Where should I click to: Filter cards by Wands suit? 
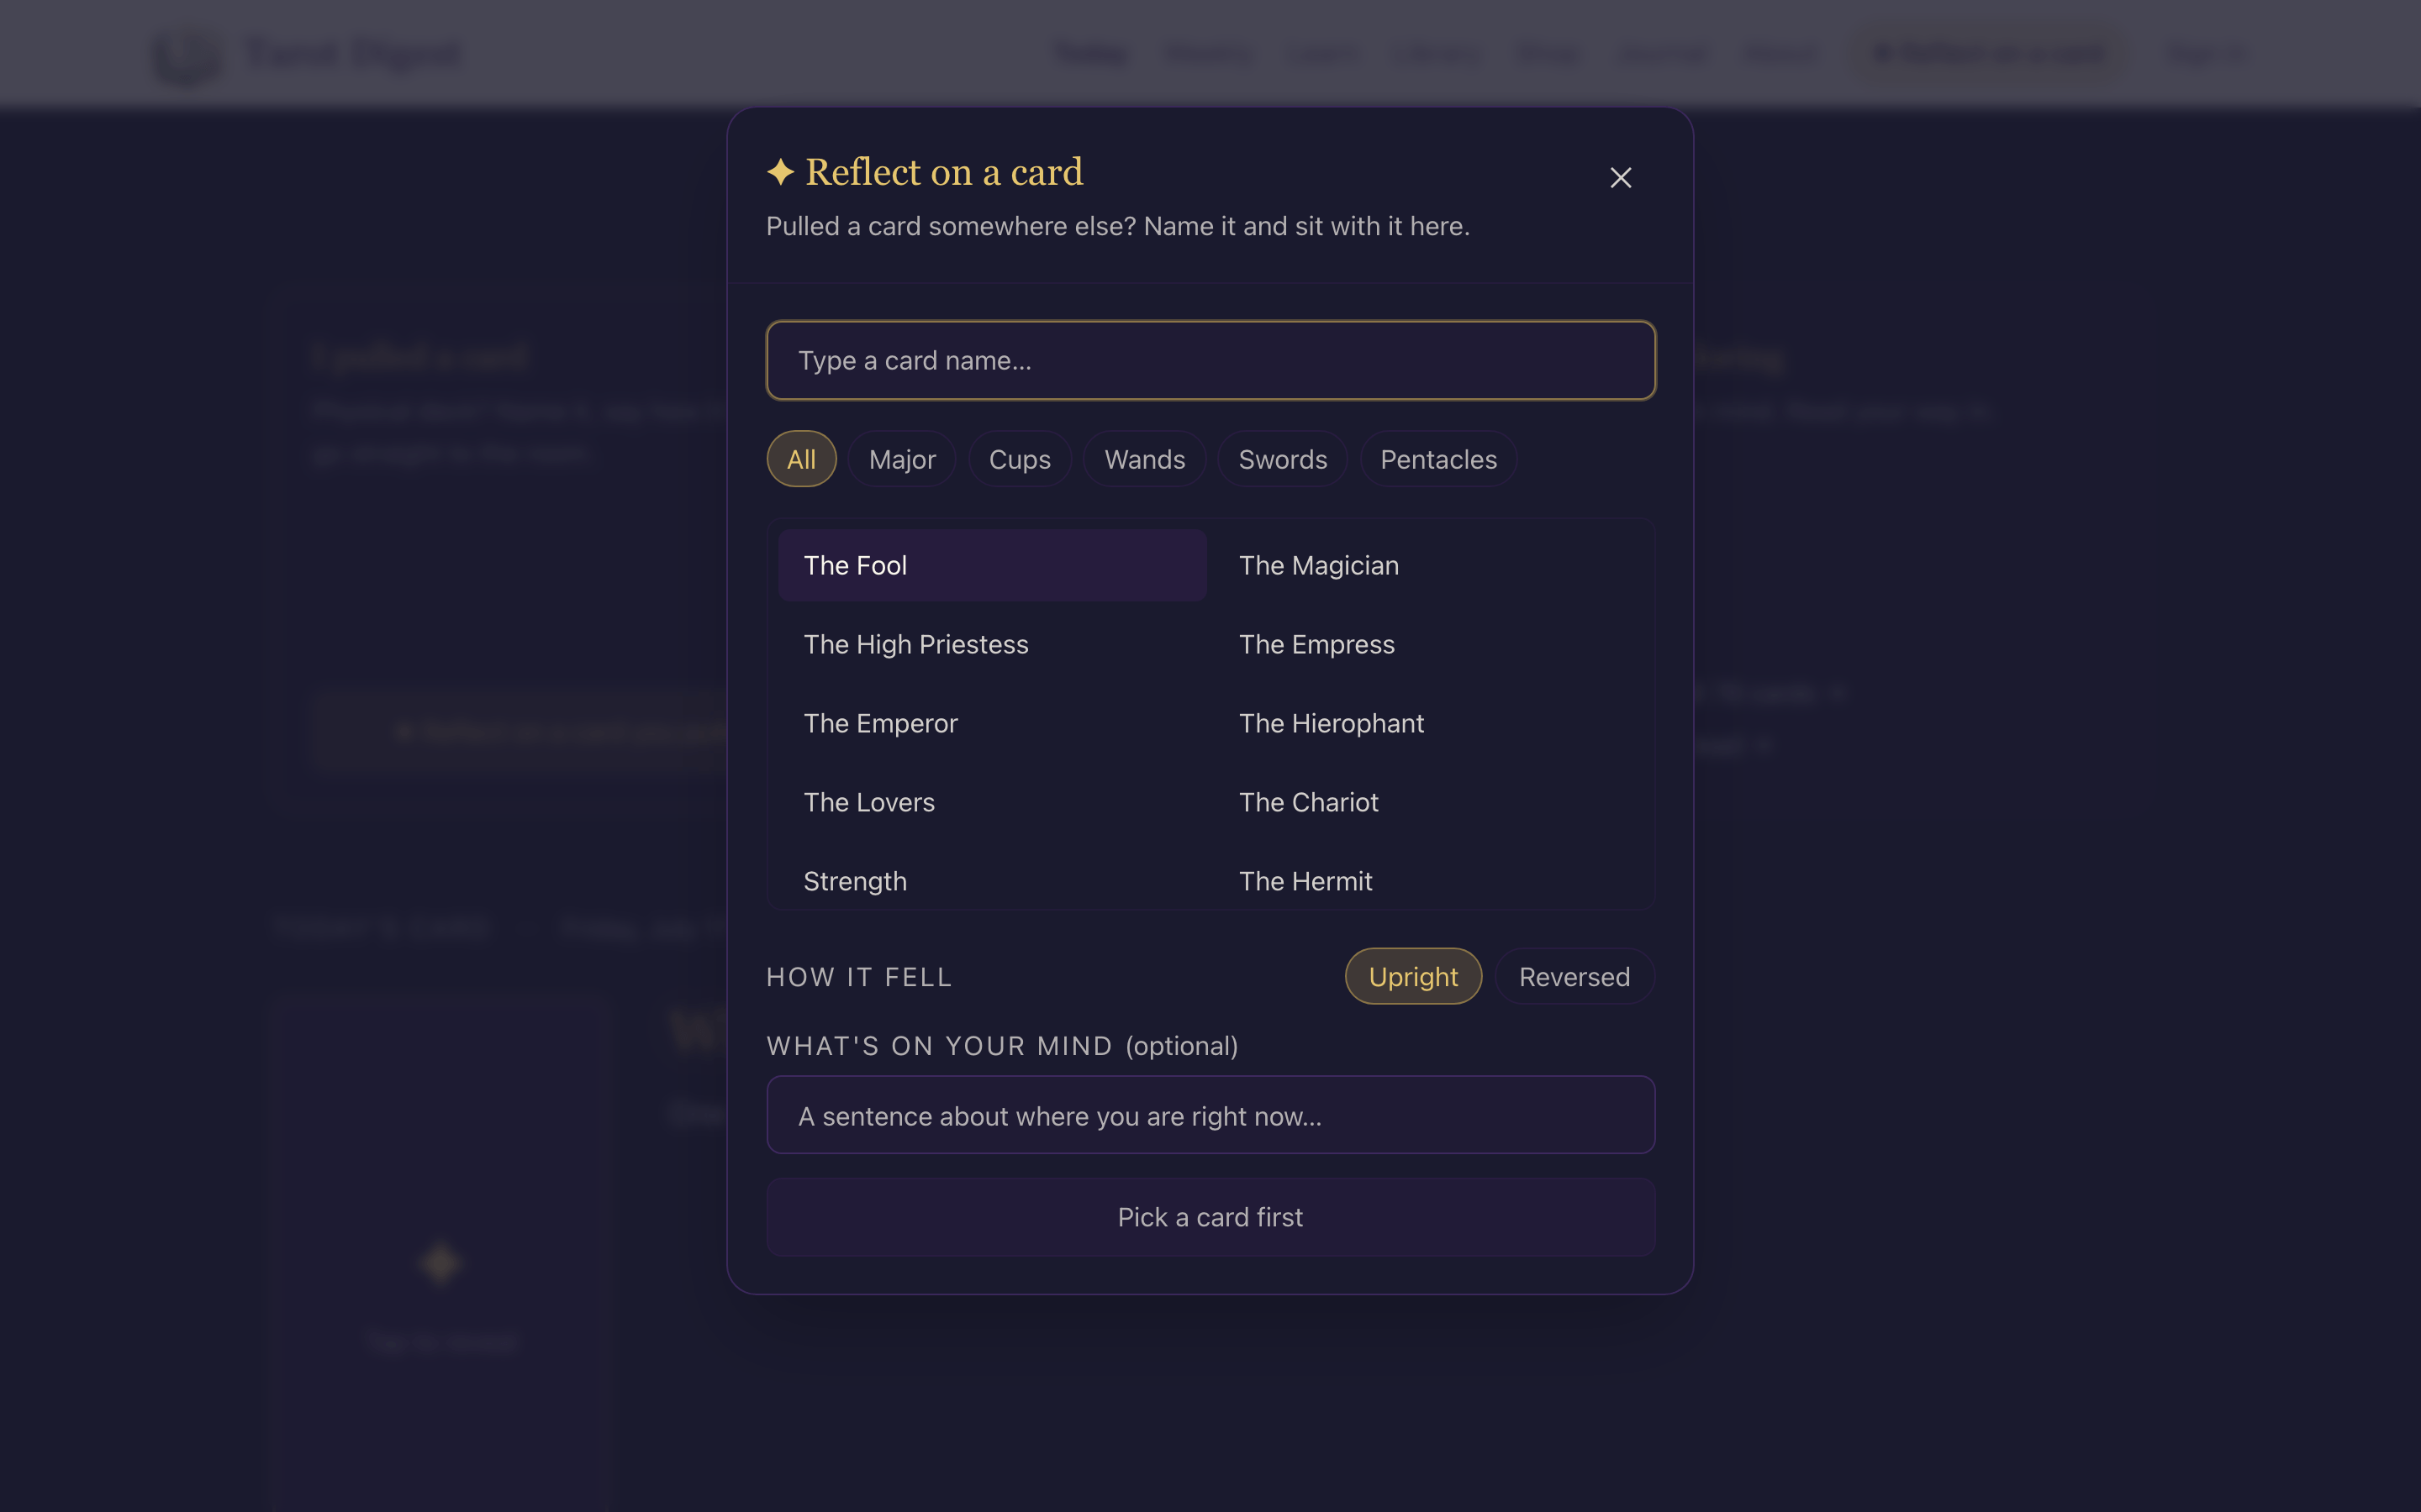click(1144, 459)
